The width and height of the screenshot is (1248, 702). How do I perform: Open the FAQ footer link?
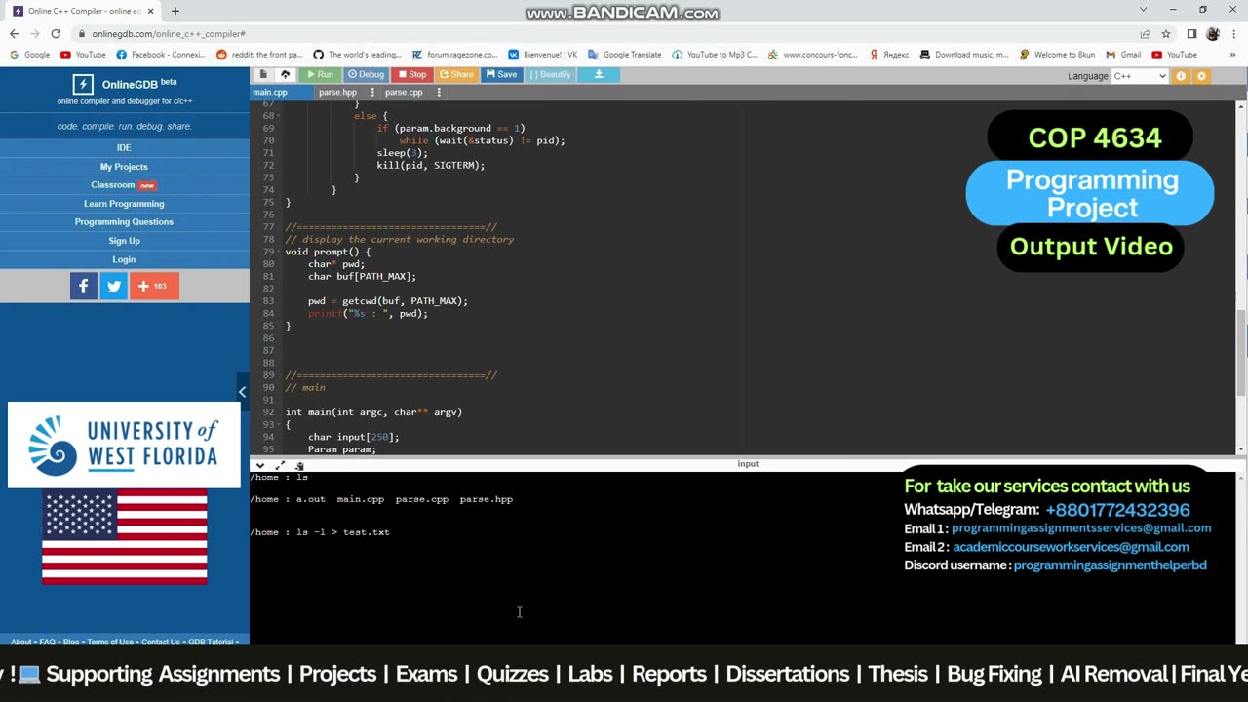[47, 642]
